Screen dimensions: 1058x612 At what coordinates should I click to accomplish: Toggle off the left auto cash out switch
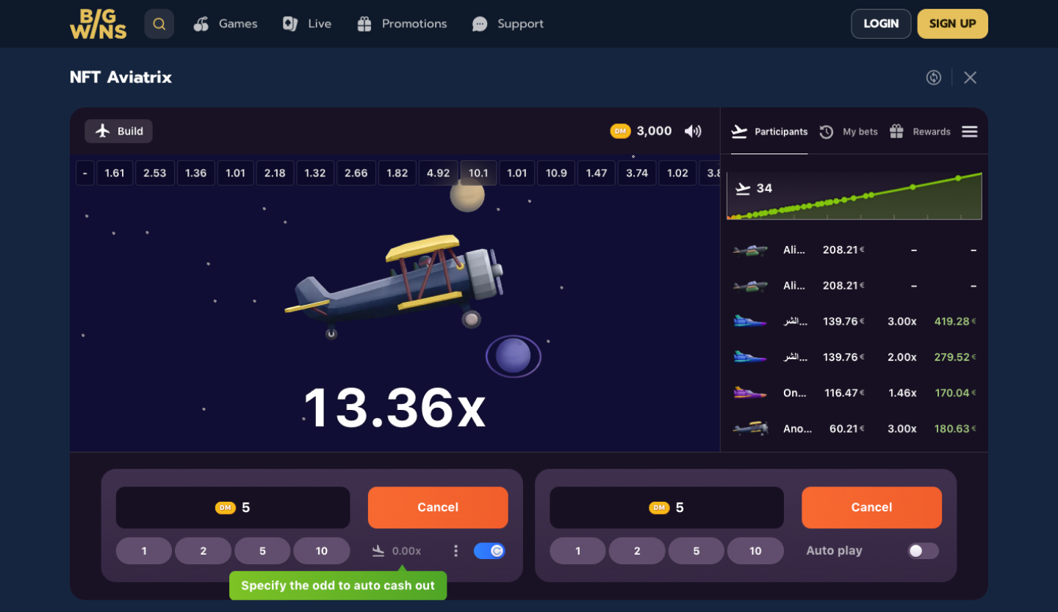[x=489, y=551]
